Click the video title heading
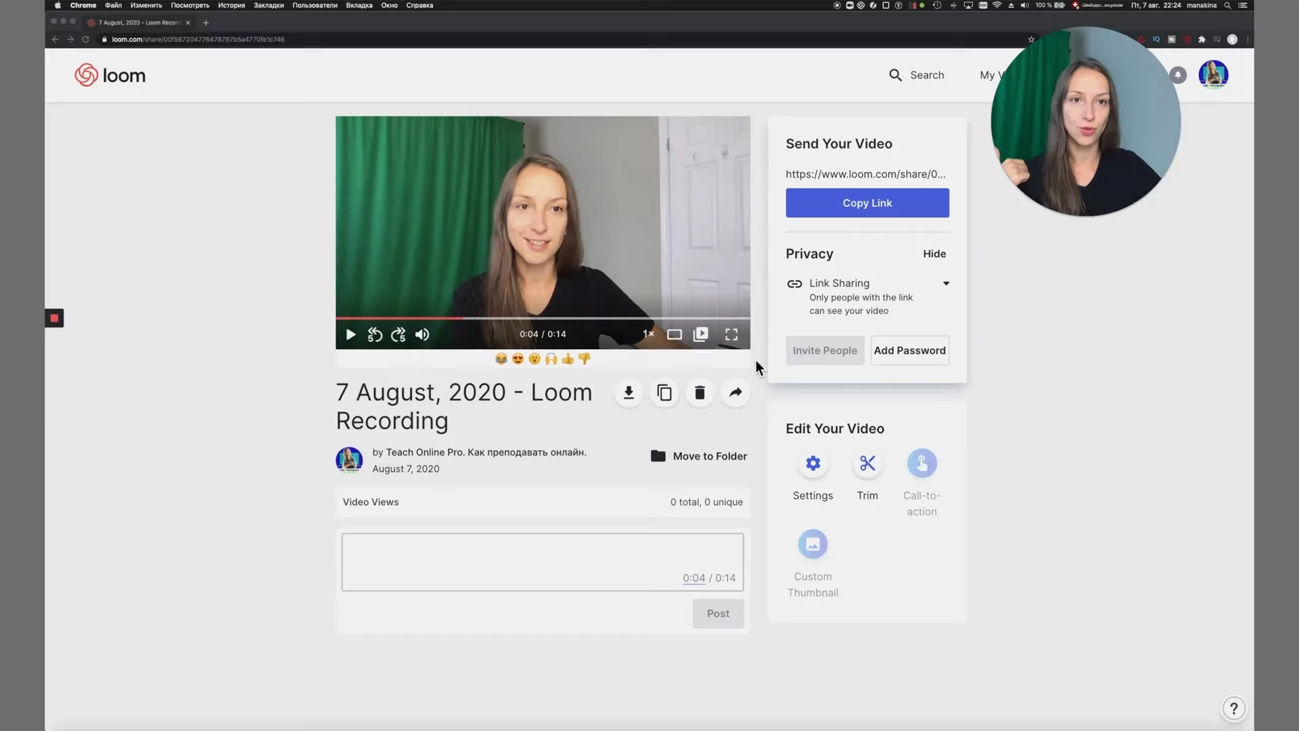The image size is (1299, 731). [x=464, y=406]
